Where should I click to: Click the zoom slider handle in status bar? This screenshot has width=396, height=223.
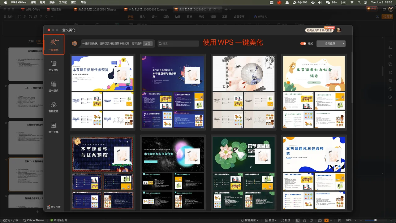(375, 220)
